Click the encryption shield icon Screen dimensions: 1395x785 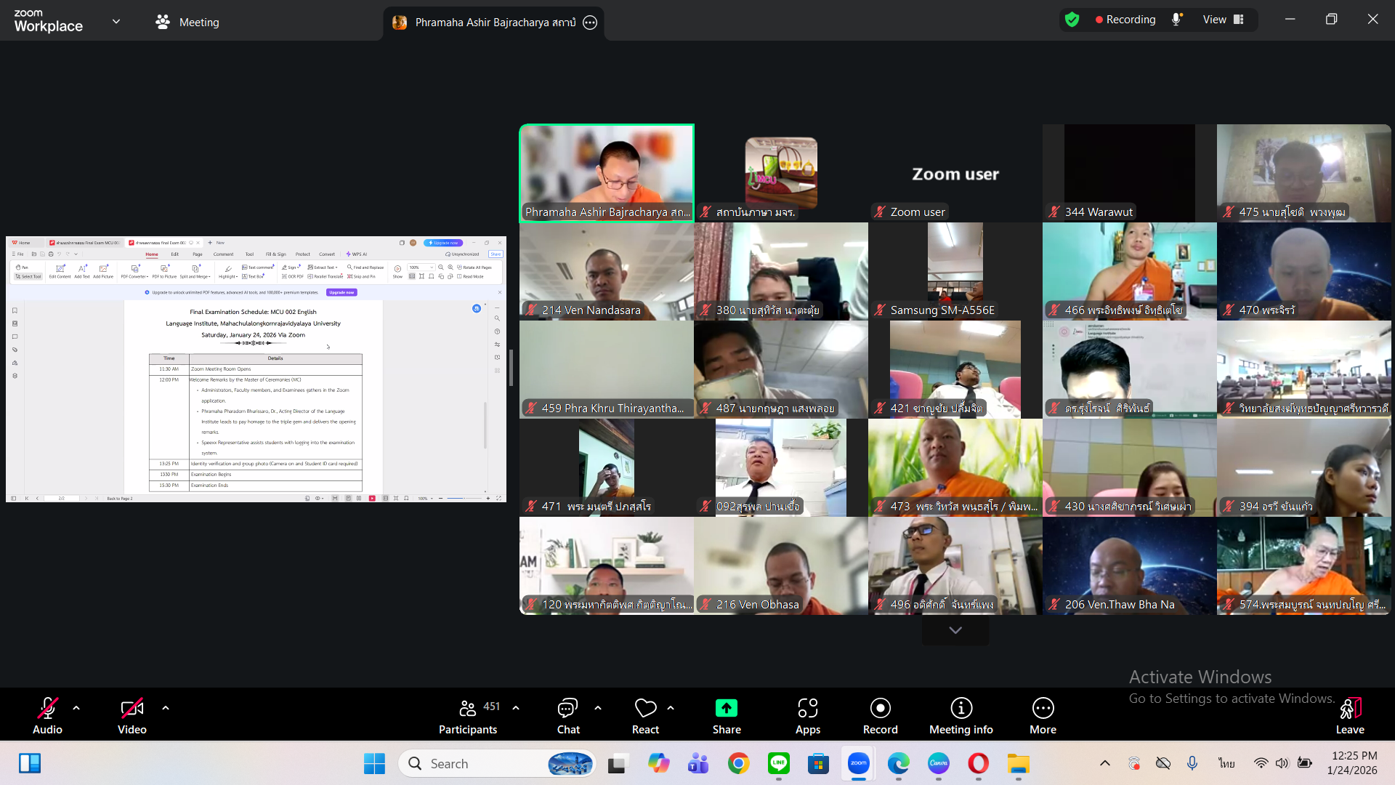[1072, 20]
